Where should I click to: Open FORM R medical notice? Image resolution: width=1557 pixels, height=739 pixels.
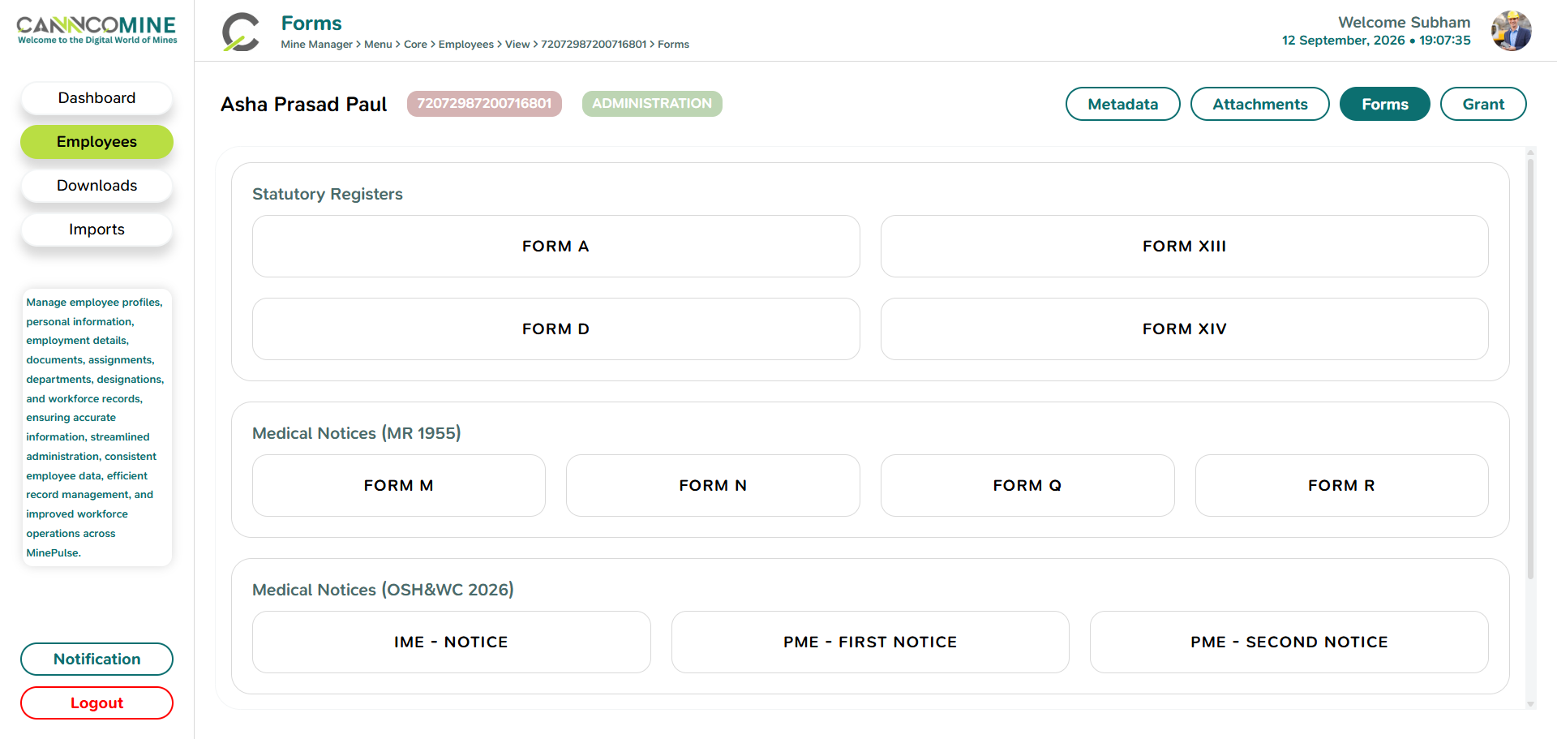[x=1341, y=486]
